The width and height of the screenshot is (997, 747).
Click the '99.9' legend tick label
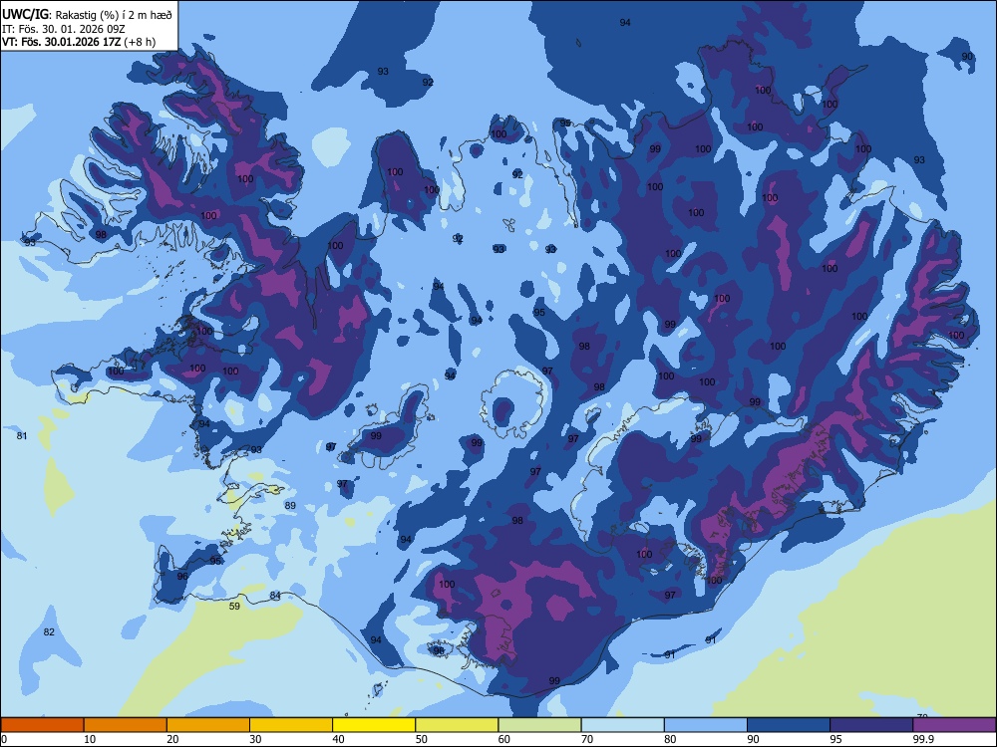(x=922, y=739)
